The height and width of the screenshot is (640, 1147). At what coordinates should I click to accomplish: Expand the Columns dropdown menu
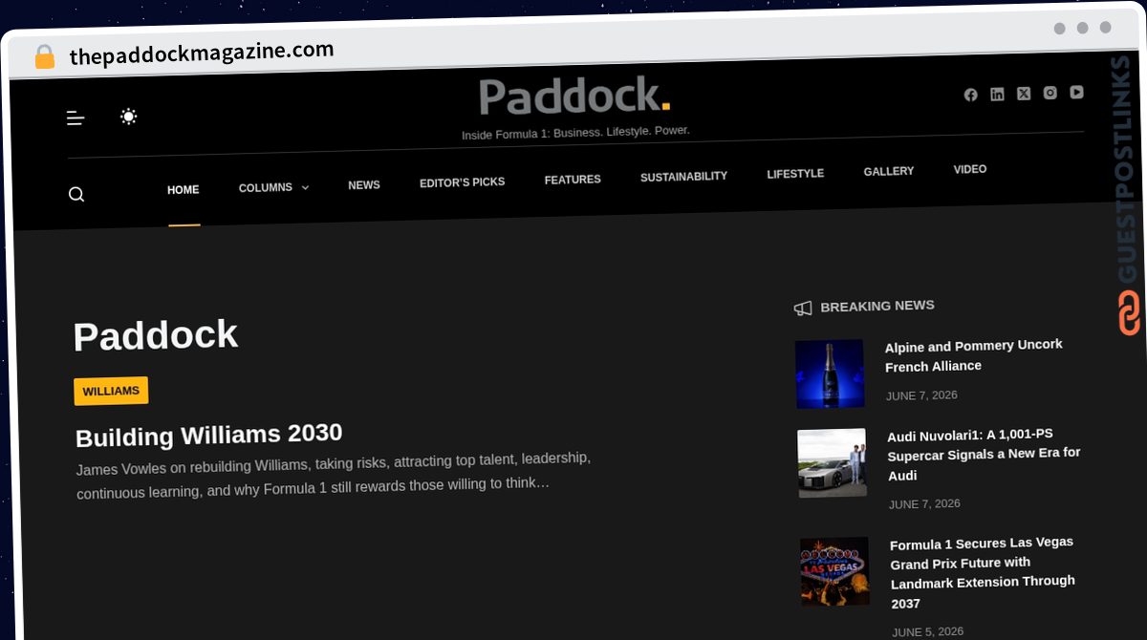(273, 188)
